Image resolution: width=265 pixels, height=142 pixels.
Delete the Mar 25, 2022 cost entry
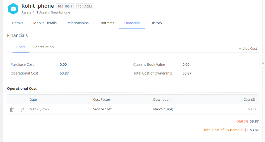12,110
